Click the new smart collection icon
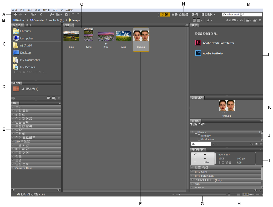The height and width of the screenshot is (207, 273). 54,98
